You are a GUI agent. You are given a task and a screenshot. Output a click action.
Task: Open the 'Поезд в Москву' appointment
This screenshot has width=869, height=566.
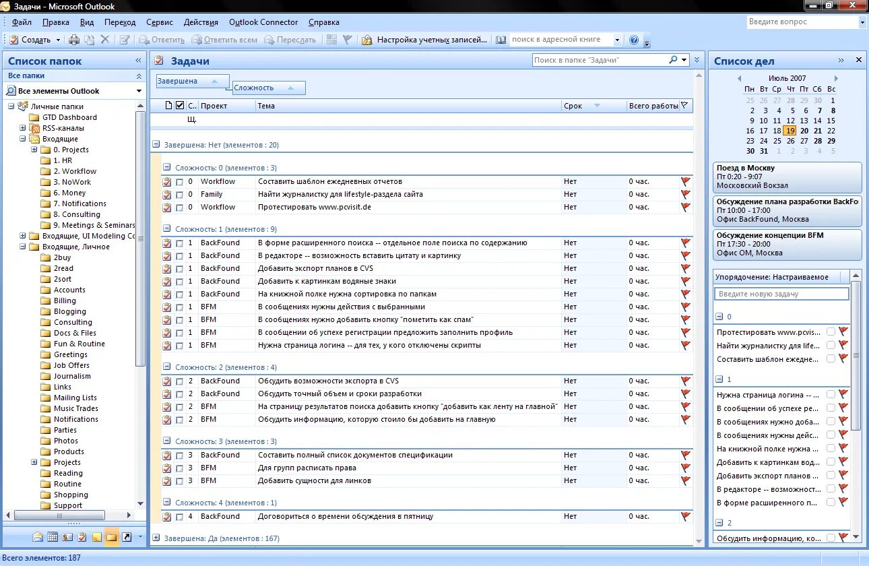(x=787, y=177)
